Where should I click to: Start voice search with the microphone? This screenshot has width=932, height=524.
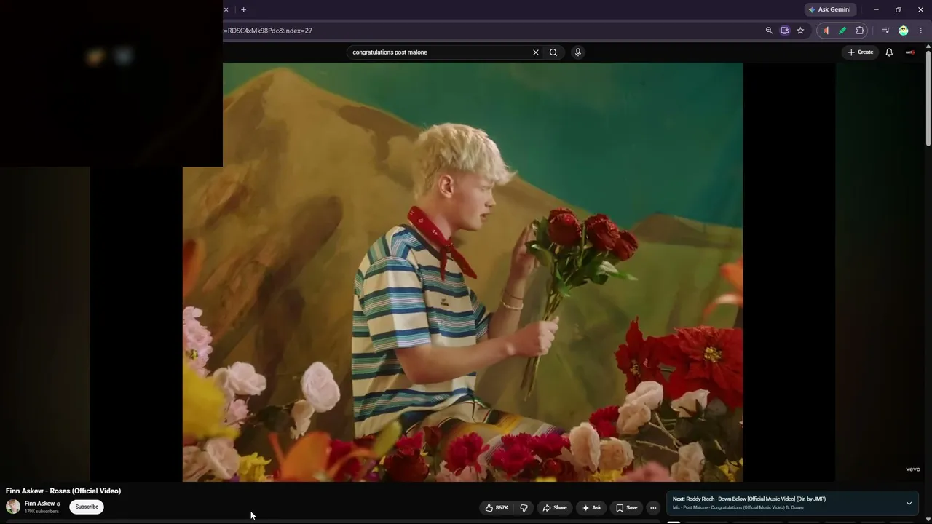577,52
